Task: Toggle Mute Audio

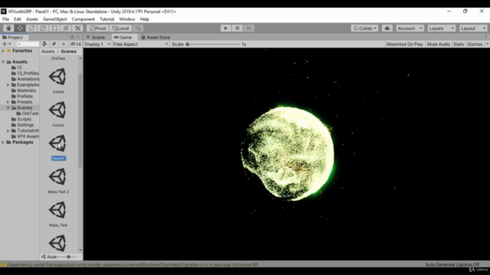Action: 439,44
